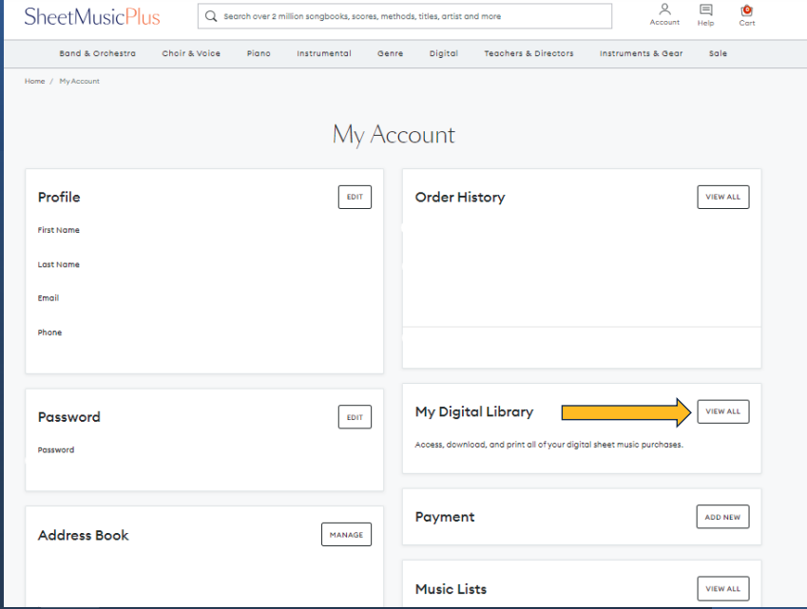Go to Teachers & Directors menu
Screen dimensions: 807x609
pos(528,54)
